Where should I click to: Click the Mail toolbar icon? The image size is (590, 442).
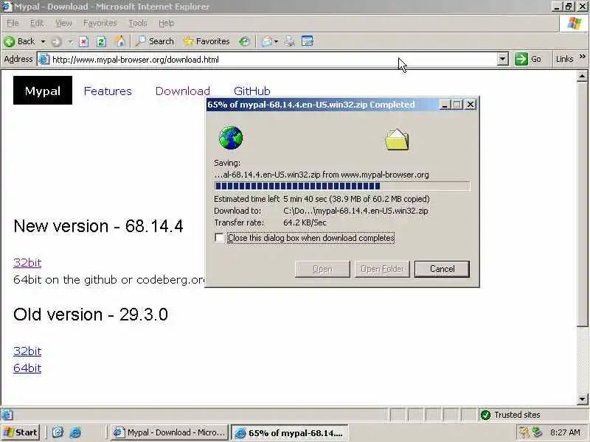[x=267, y=41]
